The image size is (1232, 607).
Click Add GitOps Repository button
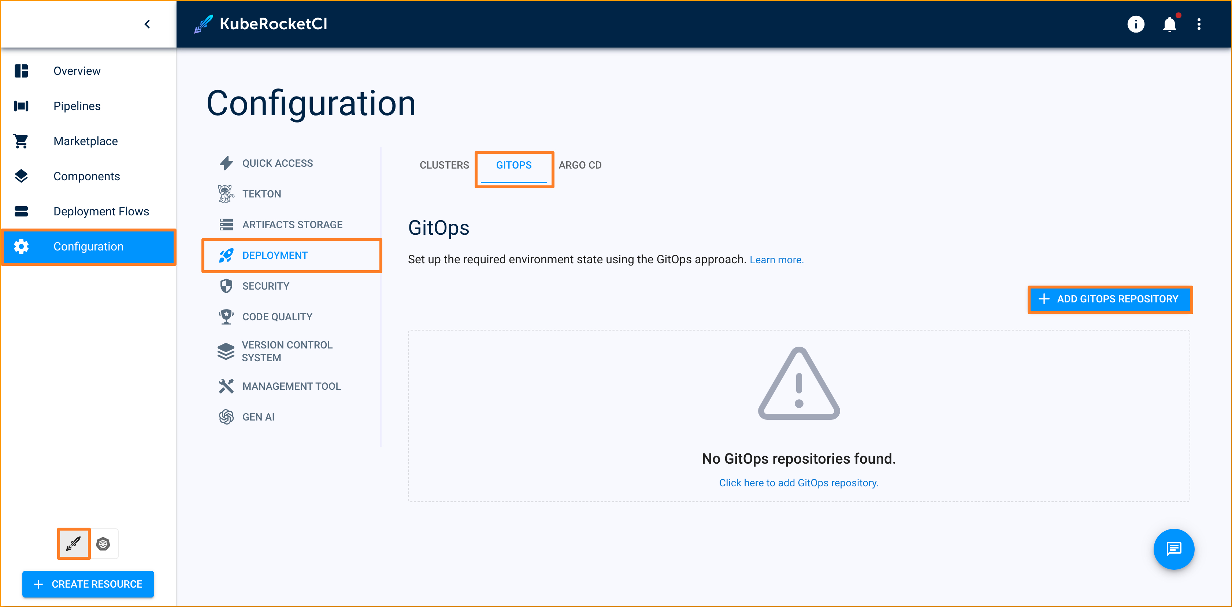1110,299
